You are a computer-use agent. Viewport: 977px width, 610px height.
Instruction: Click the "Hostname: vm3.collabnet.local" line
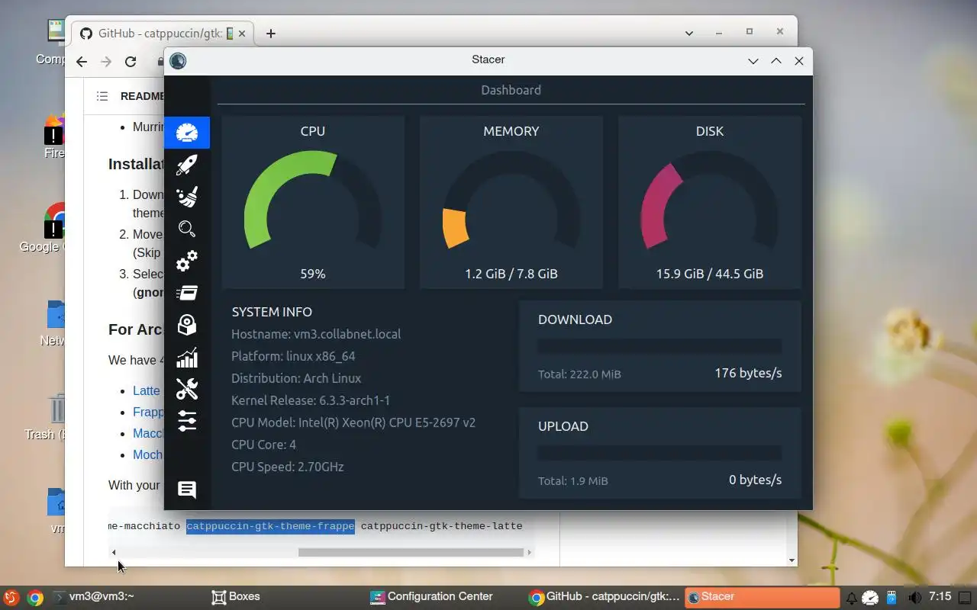click(316, 334)
